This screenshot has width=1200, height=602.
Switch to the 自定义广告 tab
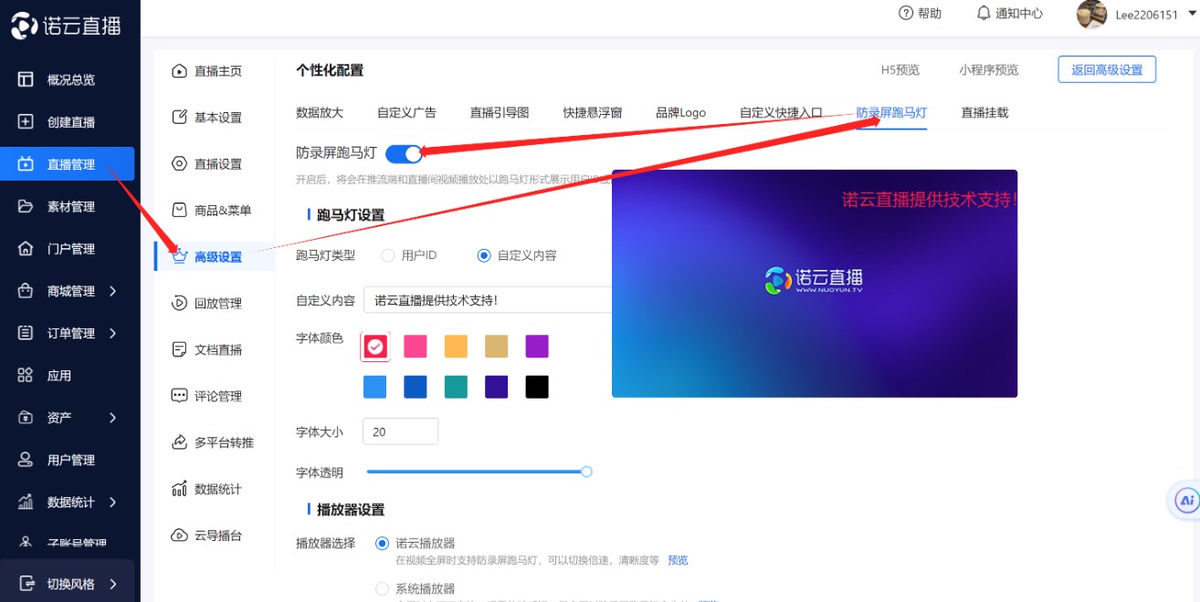[x=406, y=112]
